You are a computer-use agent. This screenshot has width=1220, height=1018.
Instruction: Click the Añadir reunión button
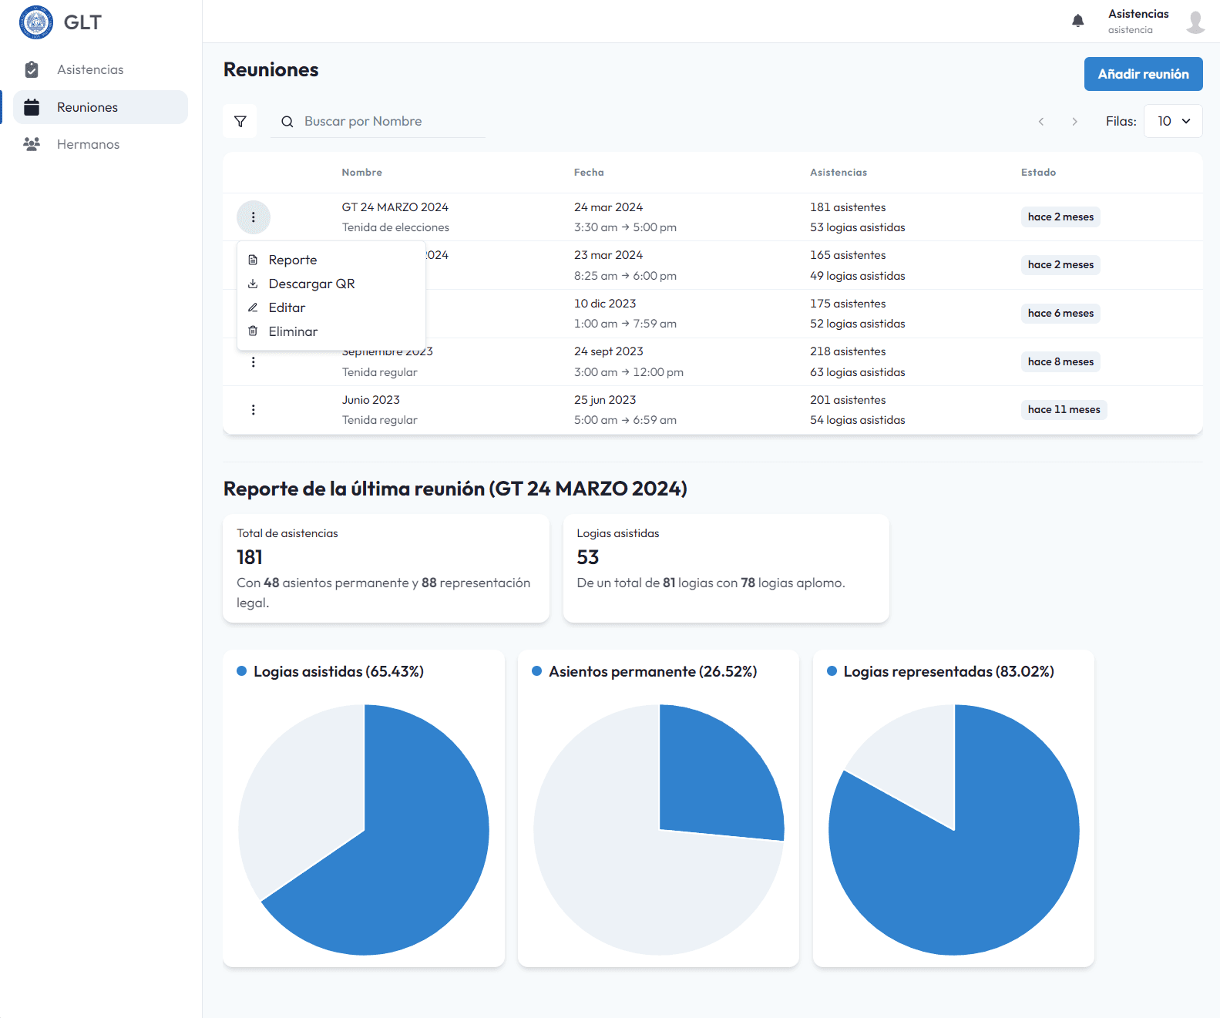[x=1143, y=74]
